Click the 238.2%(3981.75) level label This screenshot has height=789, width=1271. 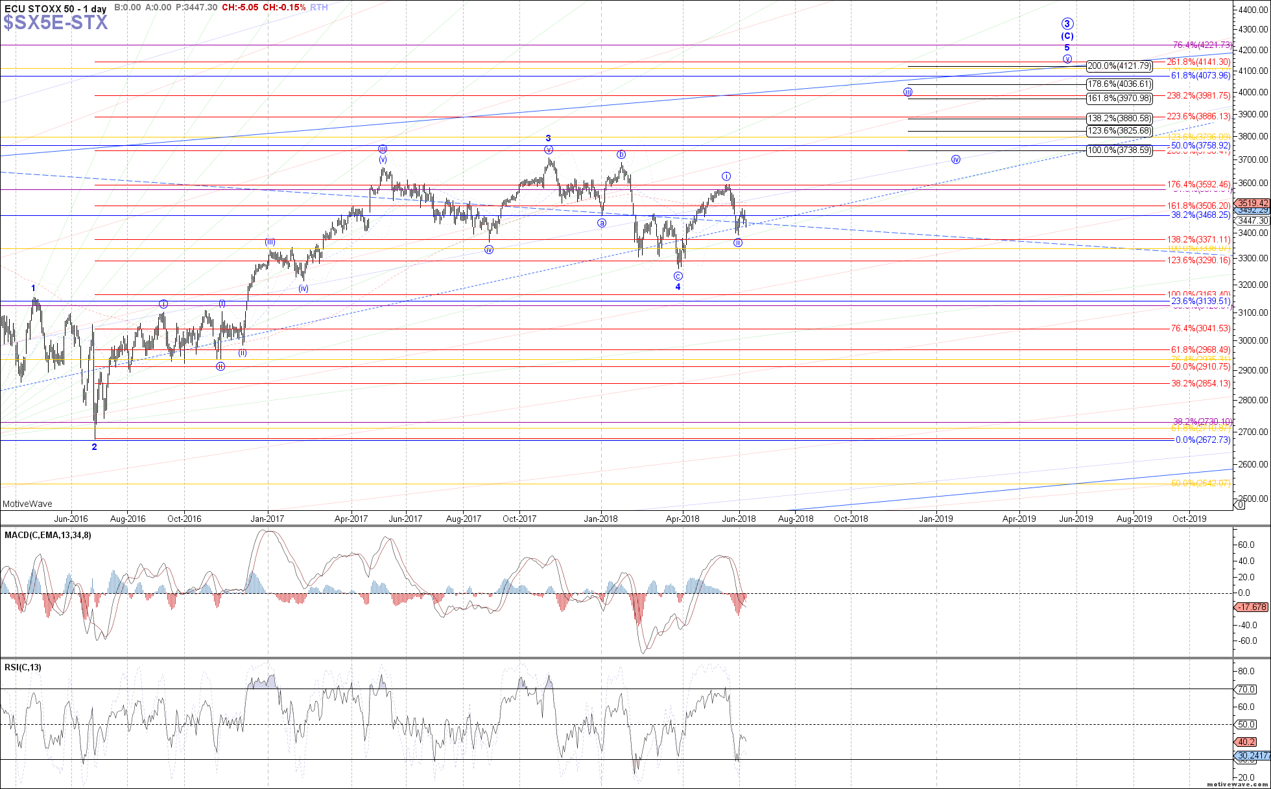[1198, 95]
